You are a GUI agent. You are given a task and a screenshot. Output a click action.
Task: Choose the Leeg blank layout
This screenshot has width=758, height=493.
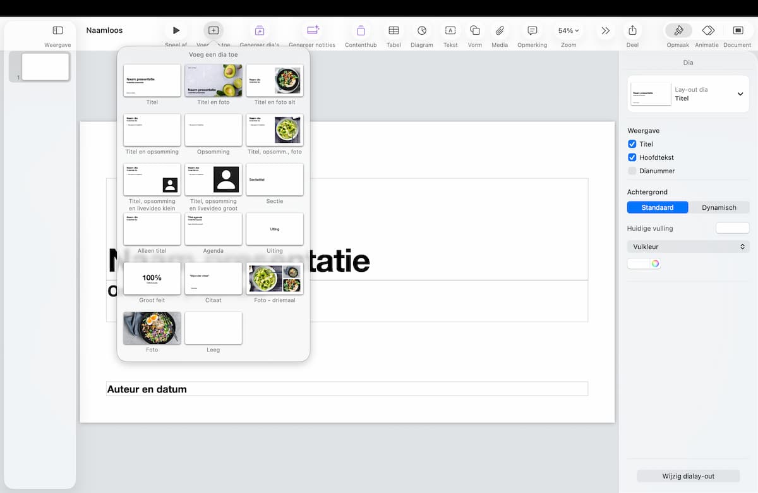tap(214, 328)
